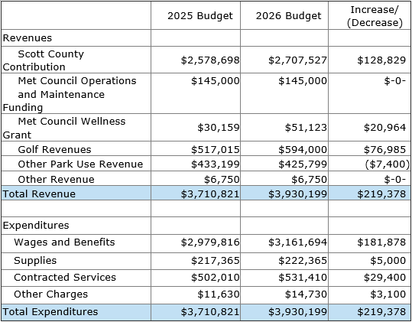Screen dimensions: 412x322
Task: Click the $2,578,698 Scott County 2025 value
Action: coord(210,60)
